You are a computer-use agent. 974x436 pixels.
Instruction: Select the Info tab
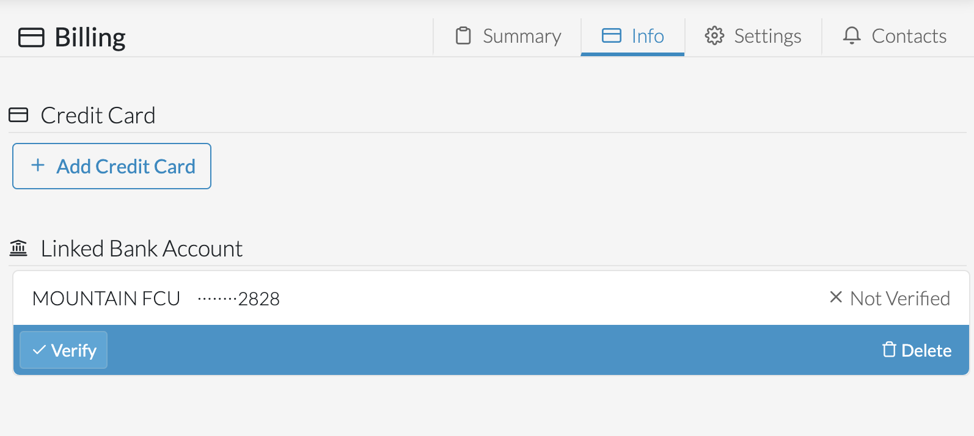632,36
